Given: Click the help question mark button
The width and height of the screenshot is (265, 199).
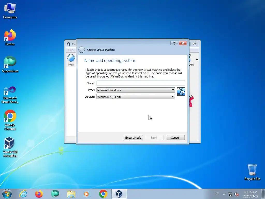Looking at the screenshot, I should click(x=174, y=43).
